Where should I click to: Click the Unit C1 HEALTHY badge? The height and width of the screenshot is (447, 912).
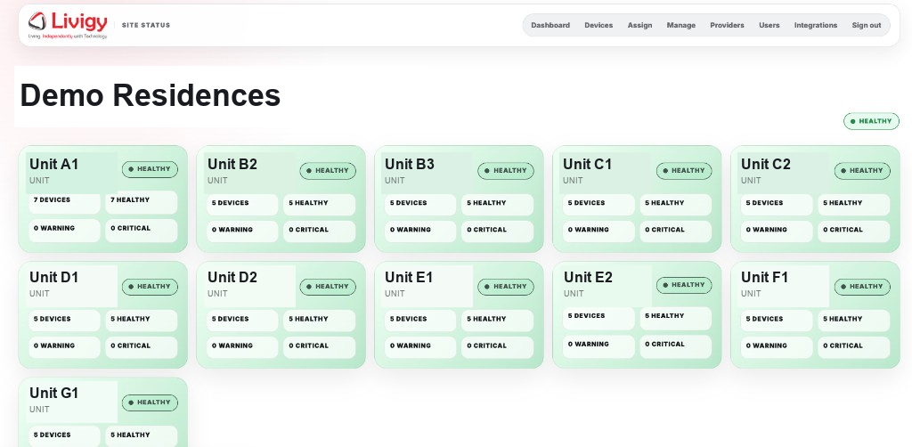[685, 171]
